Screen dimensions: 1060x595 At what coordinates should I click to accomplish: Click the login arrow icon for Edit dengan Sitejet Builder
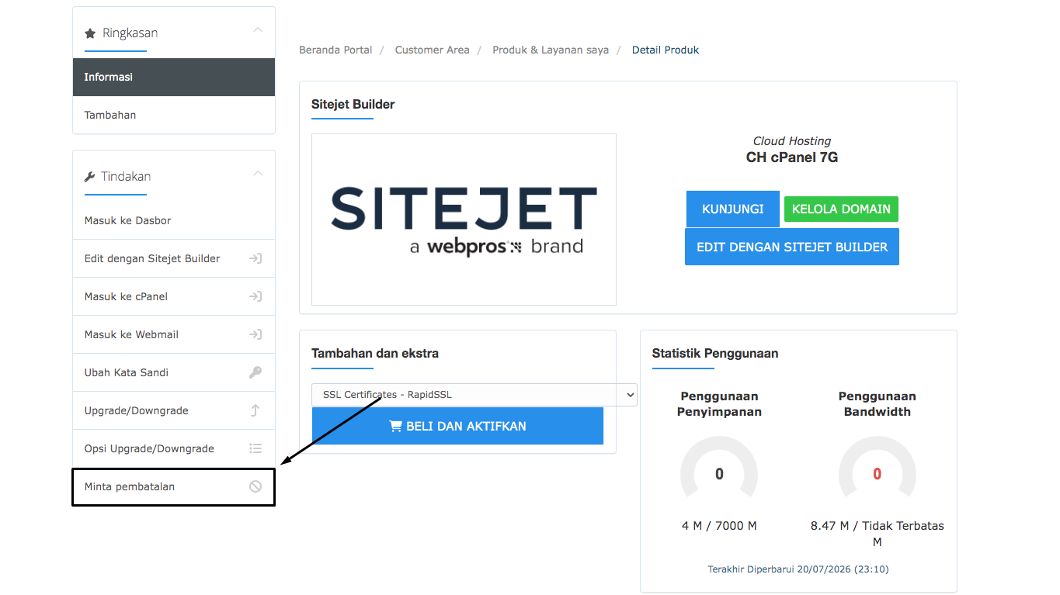click(255, 258)
